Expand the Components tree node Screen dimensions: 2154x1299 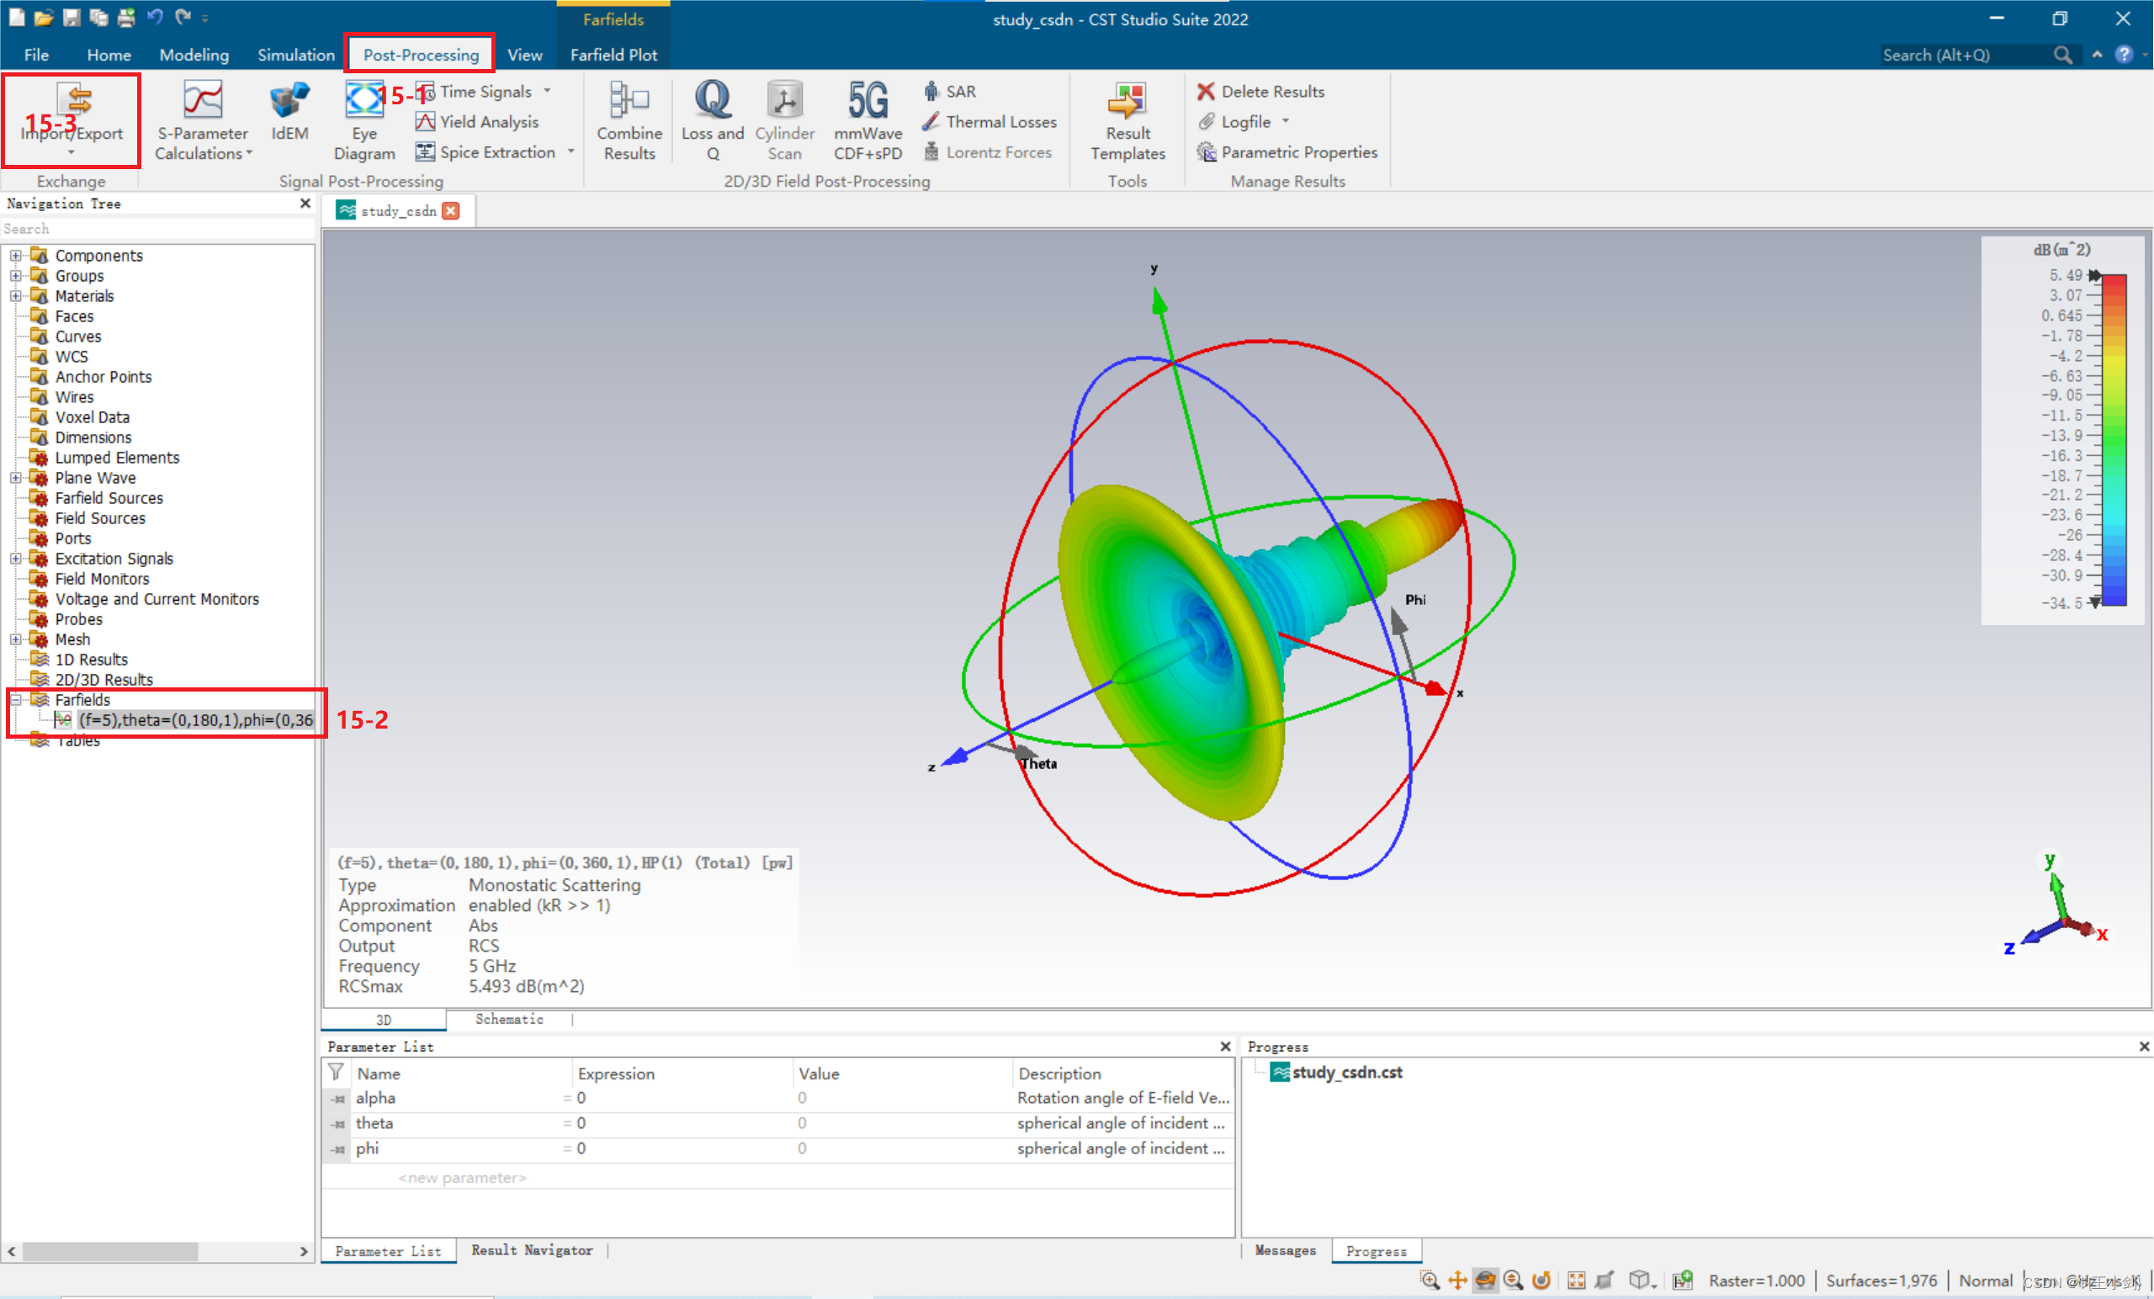coord(16,255)
